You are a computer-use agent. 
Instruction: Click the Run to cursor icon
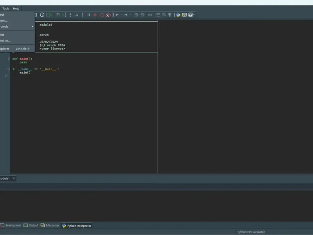(x=64, y=15)
